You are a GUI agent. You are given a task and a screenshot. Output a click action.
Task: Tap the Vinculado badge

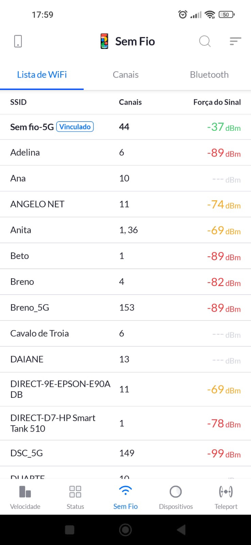pos(75,127)
